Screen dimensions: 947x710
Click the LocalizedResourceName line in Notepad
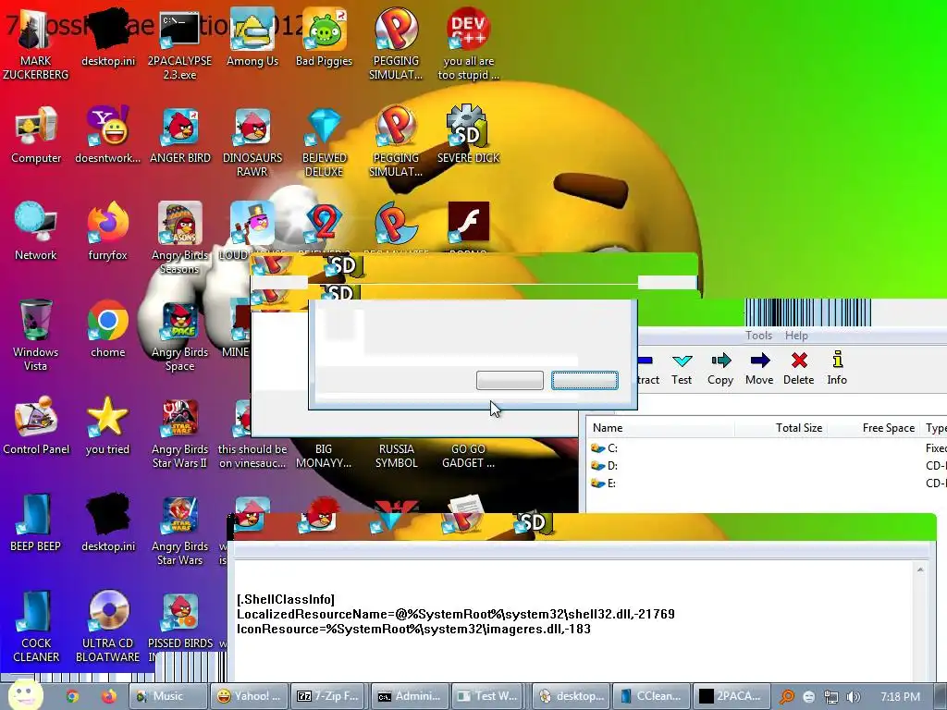455,614
